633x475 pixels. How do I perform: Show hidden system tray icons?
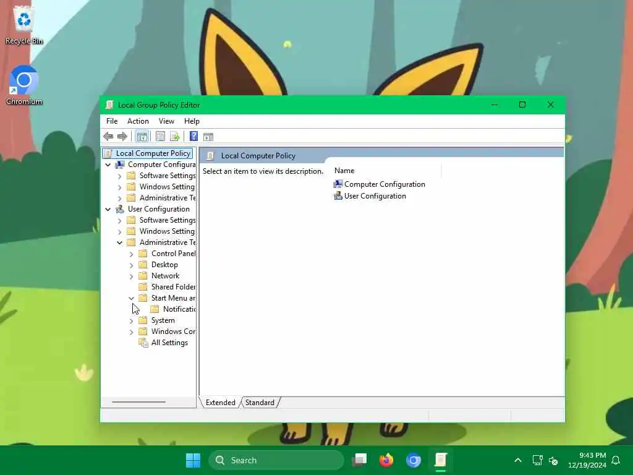518,460
